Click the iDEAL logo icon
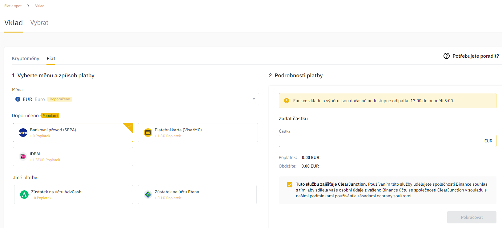This screenshot has height=228, width=502. point(23,157)
